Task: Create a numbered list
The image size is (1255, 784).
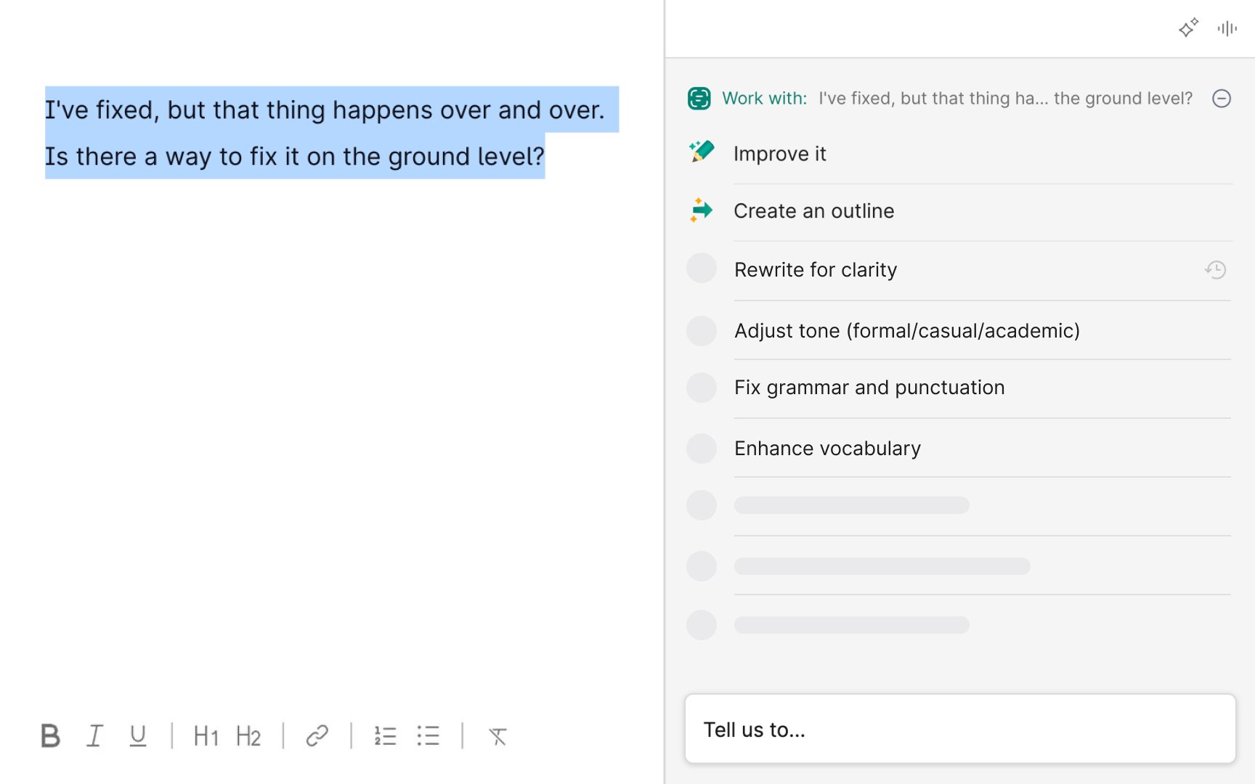Action: pyautogui.click(x=385, y=736)
